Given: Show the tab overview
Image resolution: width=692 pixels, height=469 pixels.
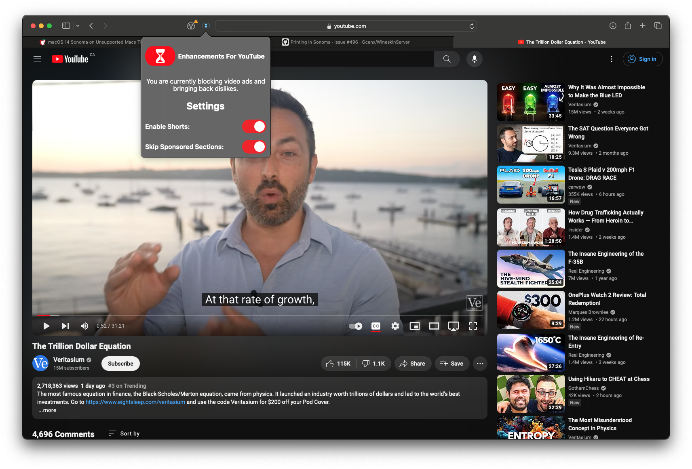Looking at the screenshot, I should [x=658, y=26].
